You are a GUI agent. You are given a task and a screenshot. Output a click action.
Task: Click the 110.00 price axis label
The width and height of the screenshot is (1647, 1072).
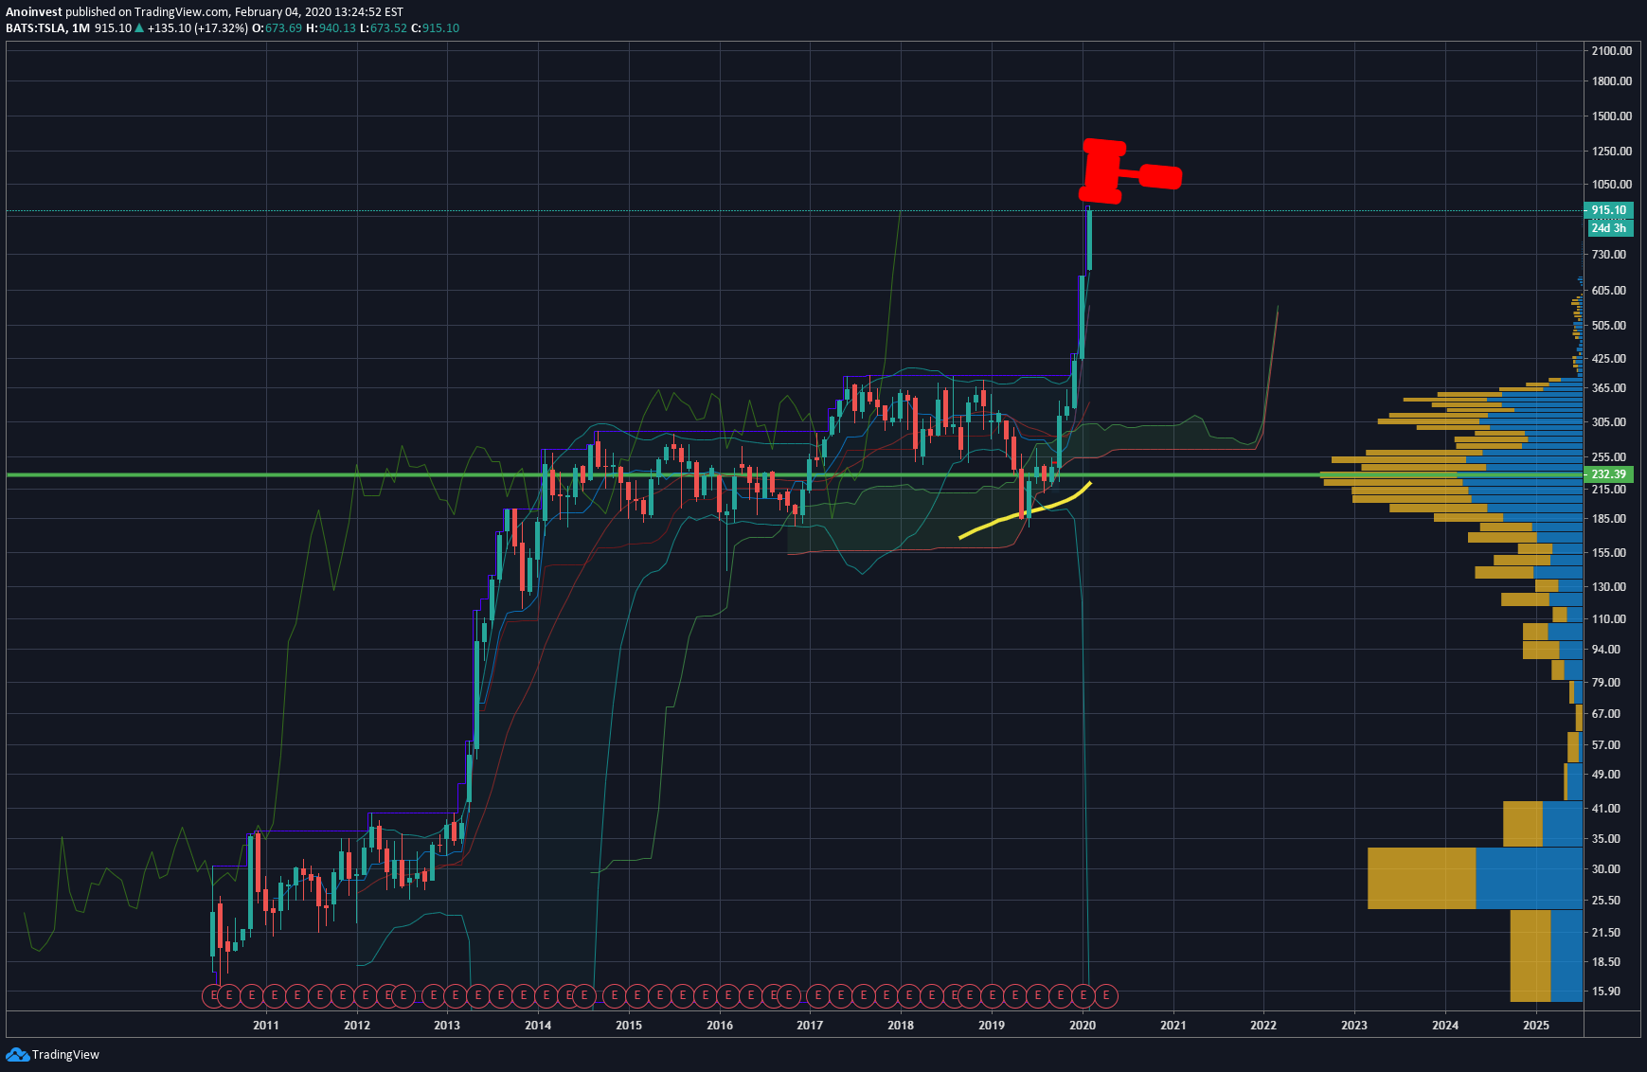(1608, 619)
